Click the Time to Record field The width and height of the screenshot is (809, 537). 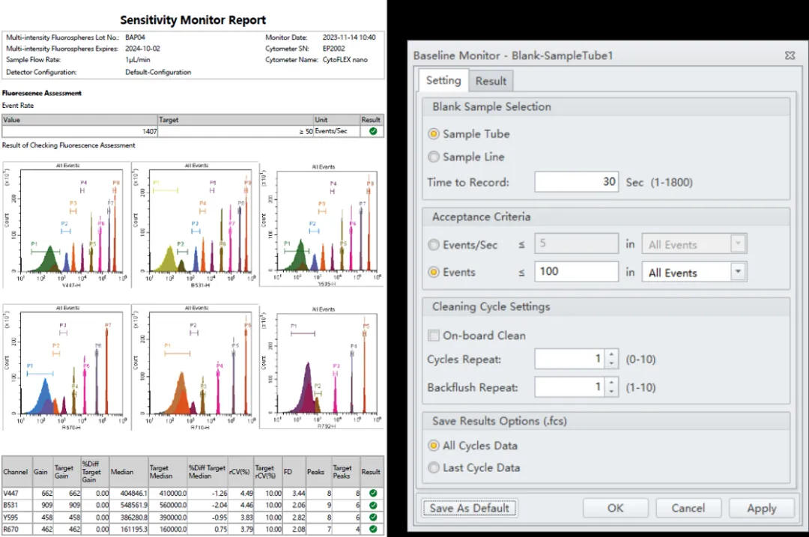pos(575,182)
